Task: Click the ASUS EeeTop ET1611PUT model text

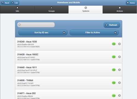Action: [27, 70]
